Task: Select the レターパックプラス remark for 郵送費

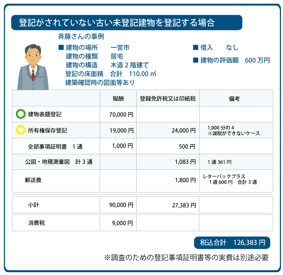Action: [230, 179]
